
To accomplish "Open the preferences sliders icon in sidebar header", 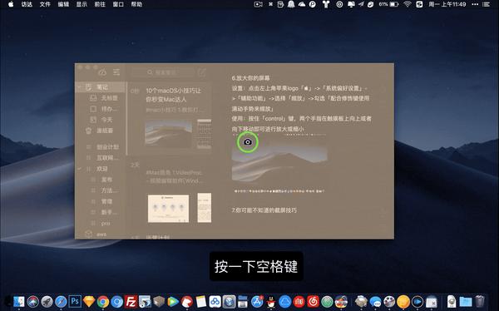I will [116, 72].
